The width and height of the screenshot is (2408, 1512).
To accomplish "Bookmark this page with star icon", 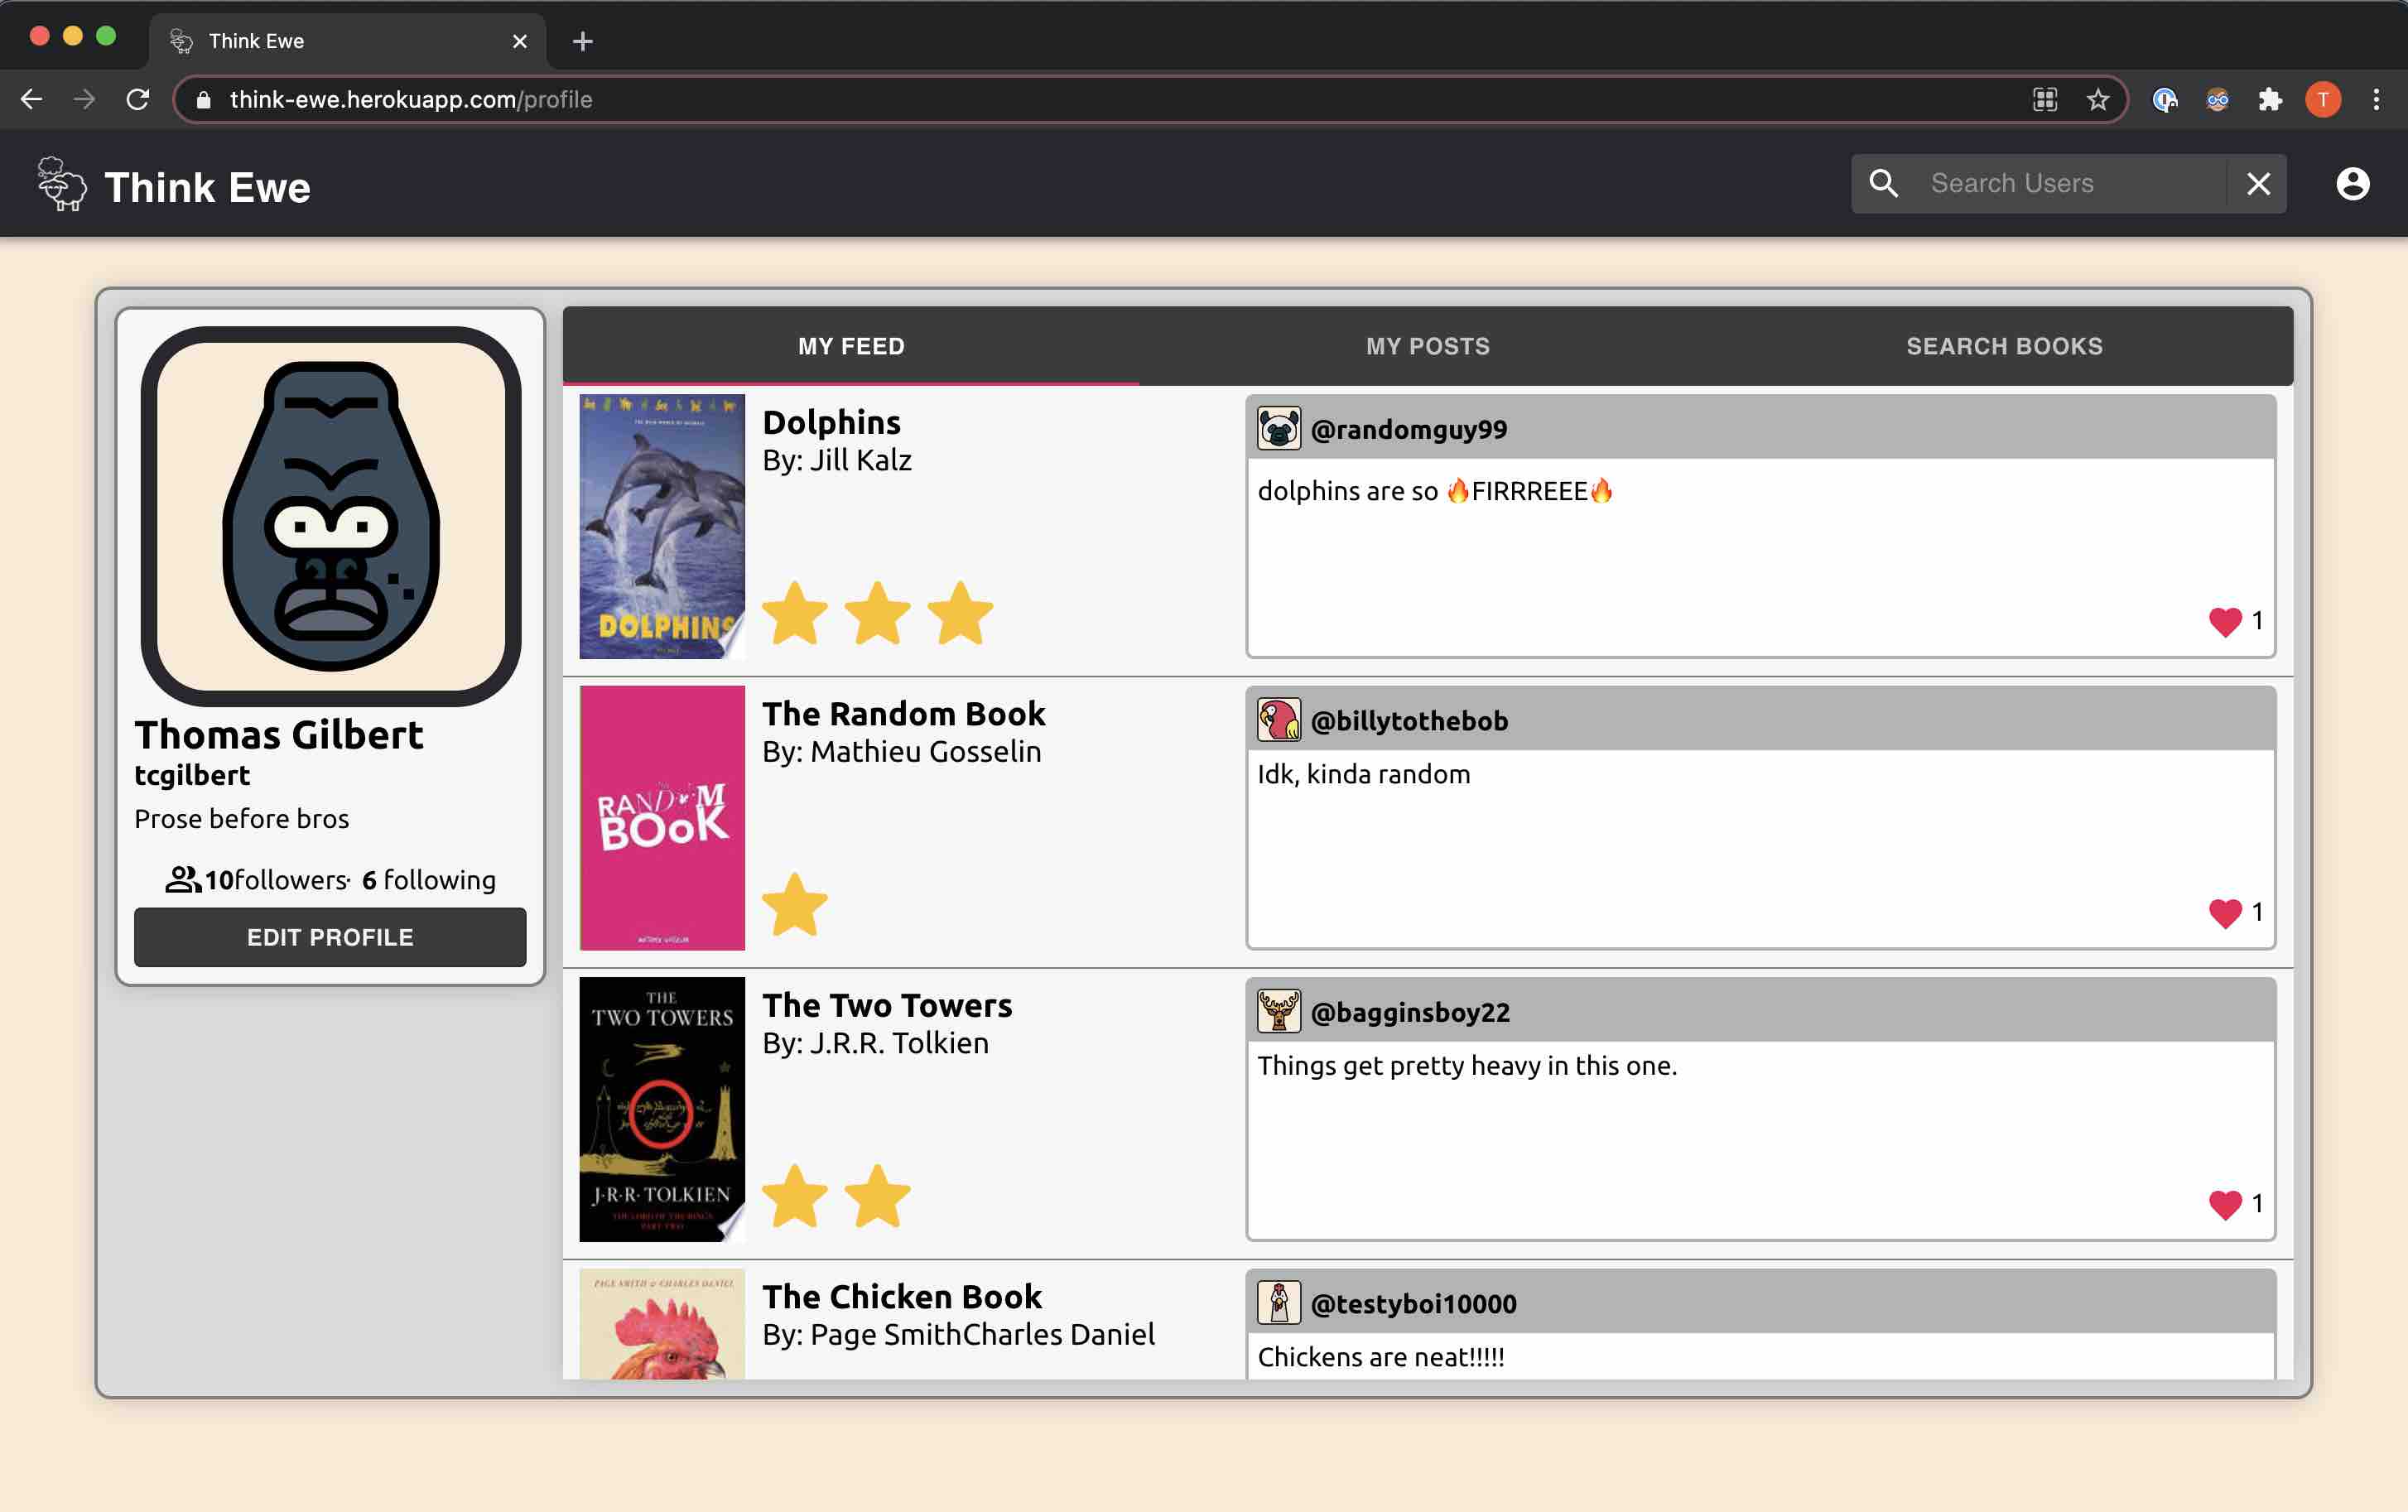I will pyautogui.click(x=2097, y=100).
